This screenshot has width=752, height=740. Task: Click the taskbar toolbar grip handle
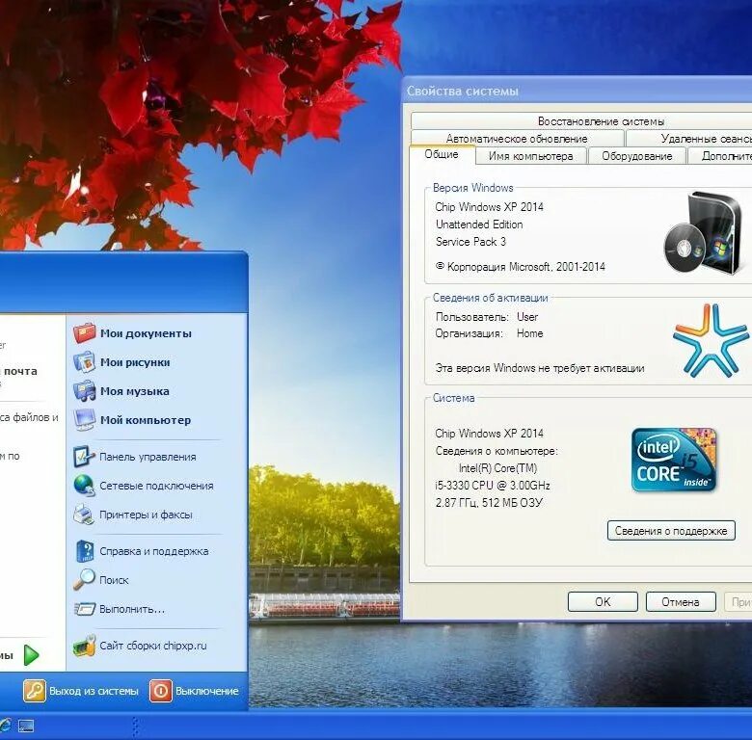click(136, 727)
